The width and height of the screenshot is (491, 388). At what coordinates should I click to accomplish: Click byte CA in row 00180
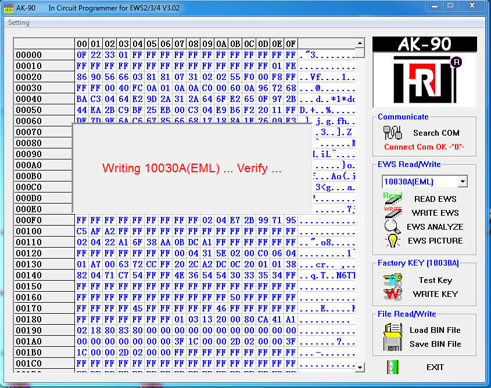tap(263, 319)
